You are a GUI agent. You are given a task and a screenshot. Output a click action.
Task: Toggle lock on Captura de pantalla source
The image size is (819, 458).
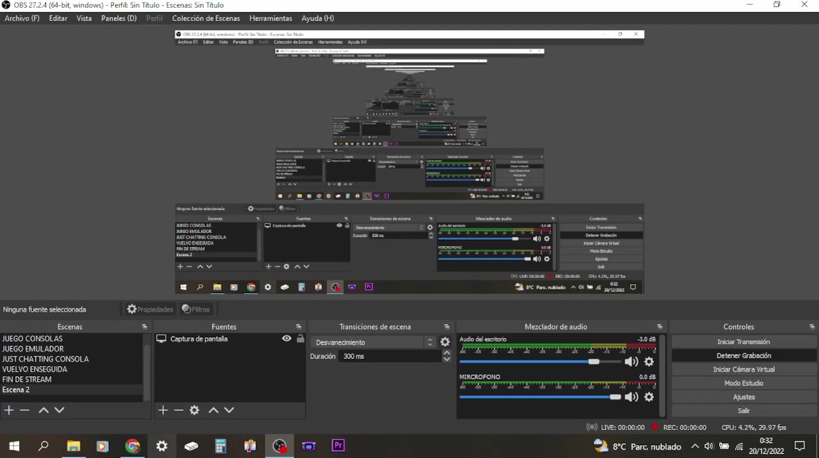[300, 339]
